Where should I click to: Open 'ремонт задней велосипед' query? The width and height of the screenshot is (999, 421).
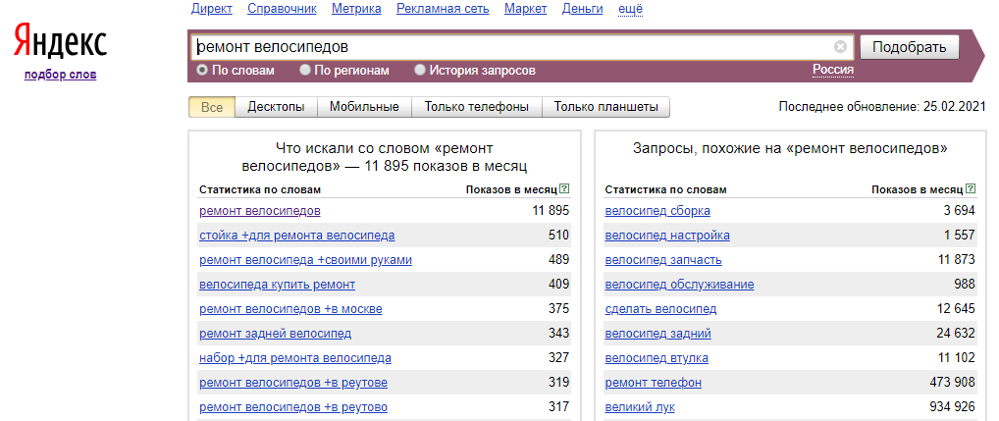[275, 334]
